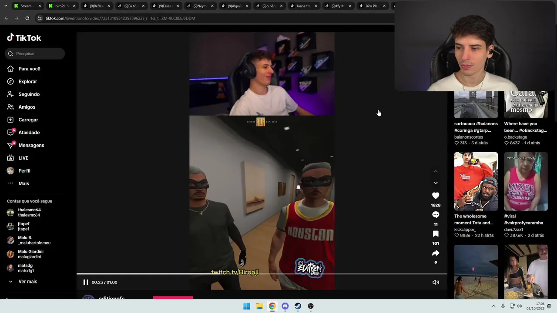
Task: Open kickclipper_ author link
Action: [x=465, y=230]
